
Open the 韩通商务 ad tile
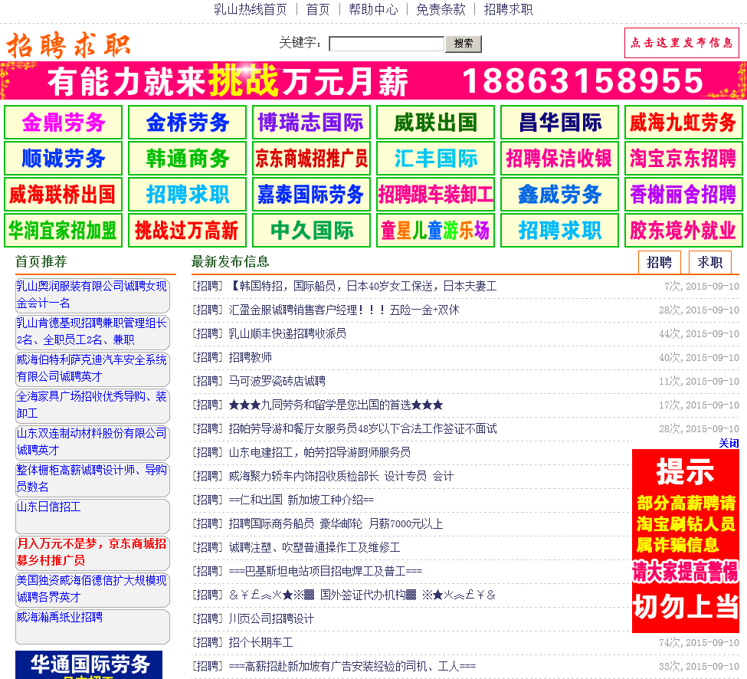pyautogui.click(x=187, y=158)
